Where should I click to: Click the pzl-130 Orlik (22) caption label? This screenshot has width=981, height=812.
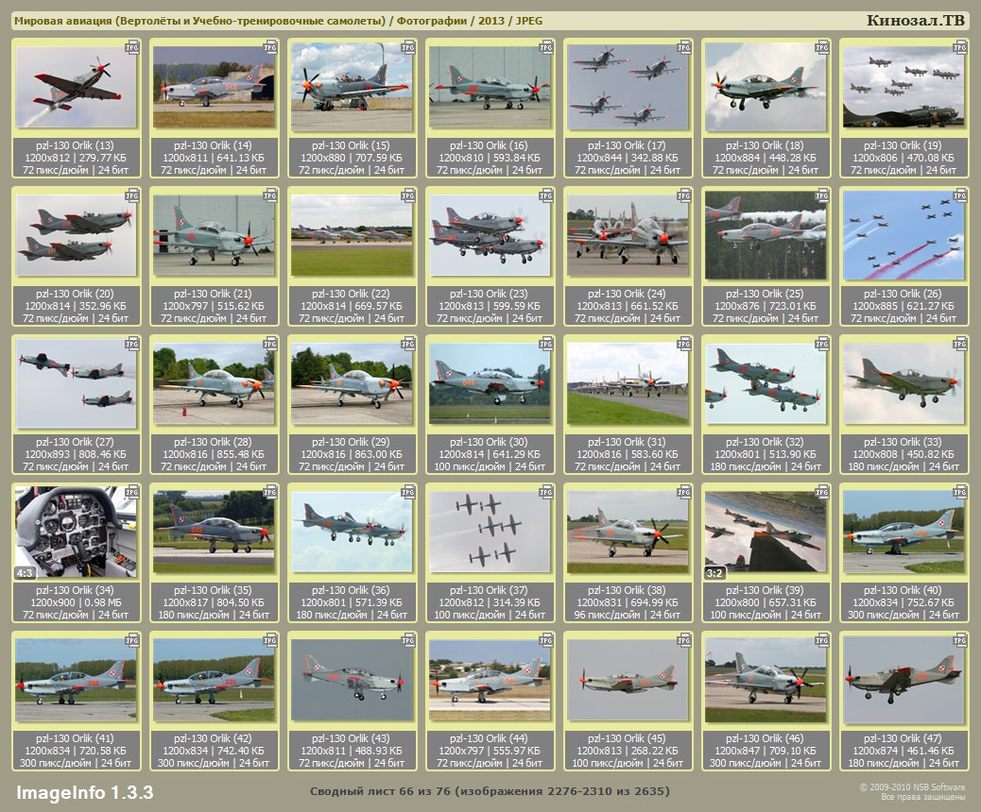(352, 294)
